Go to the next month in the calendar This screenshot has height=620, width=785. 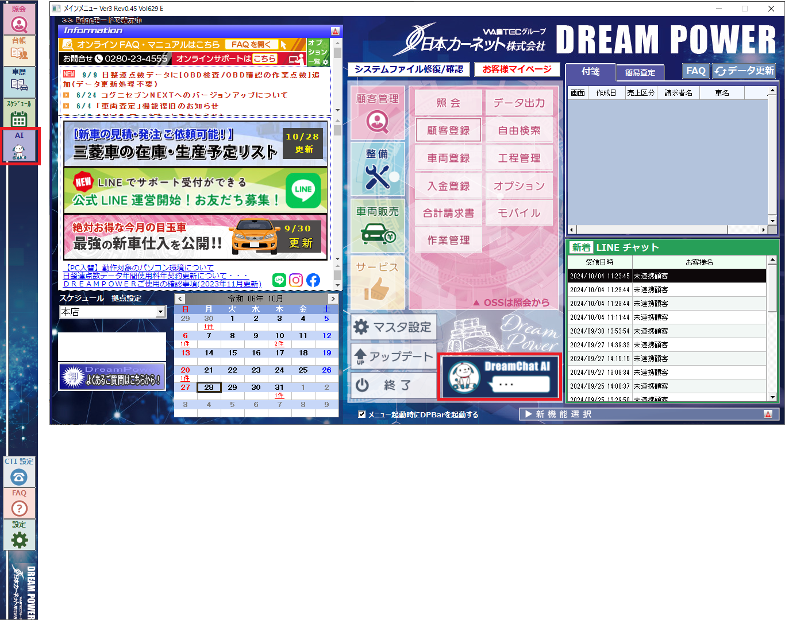[x=333, y=299]
